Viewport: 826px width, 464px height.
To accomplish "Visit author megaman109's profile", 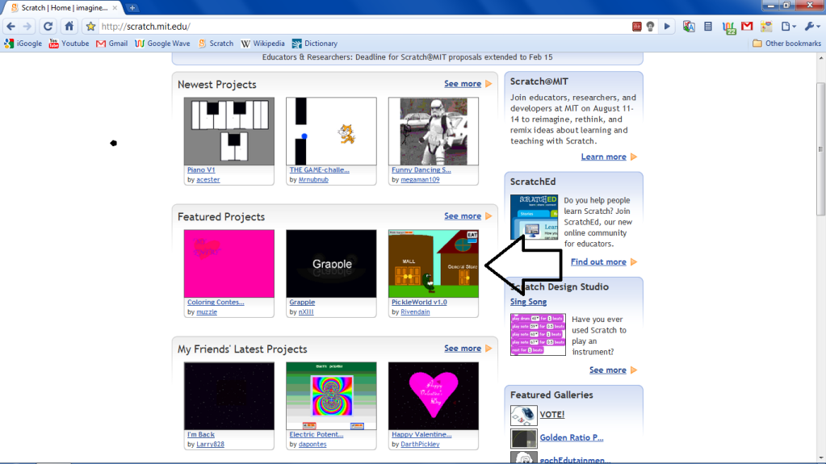I will point(420,180).
